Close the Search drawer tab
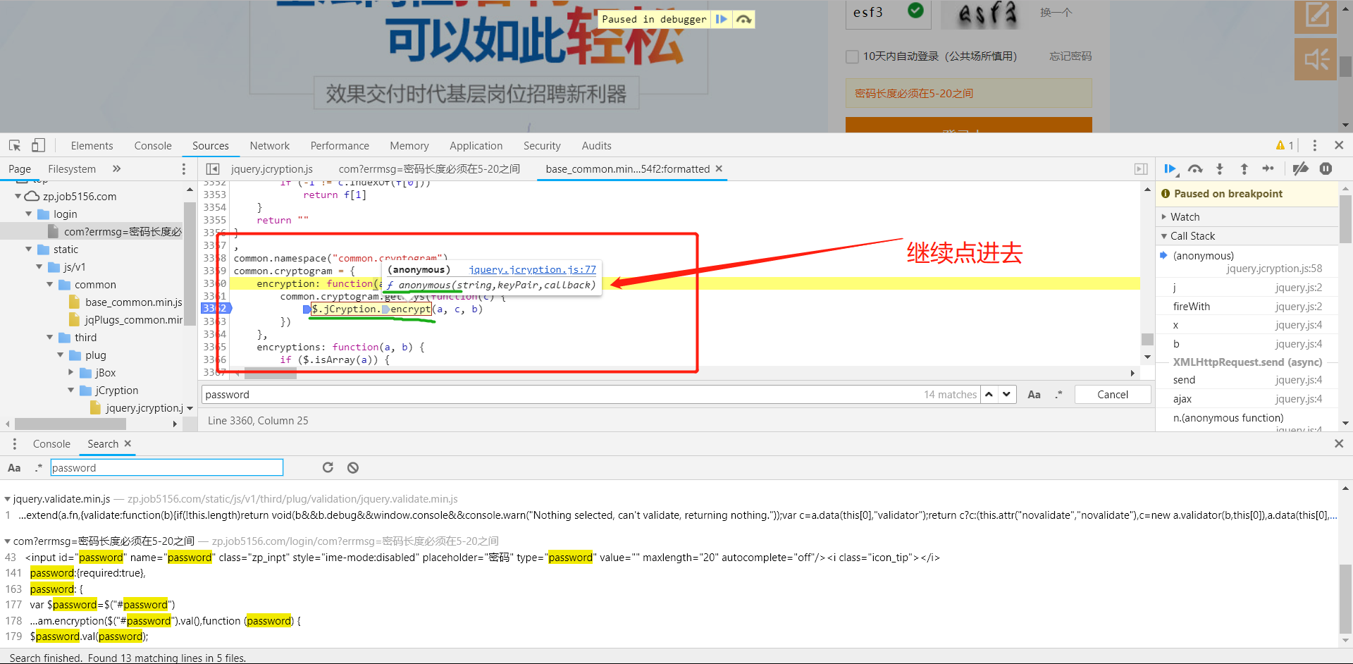Screen dimensions: 1353x664 tap(128, 443)
